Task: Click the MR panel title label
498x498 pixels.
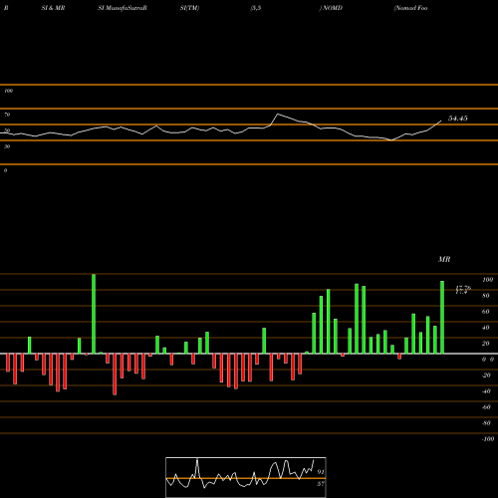Action: [x=444, y=259]
